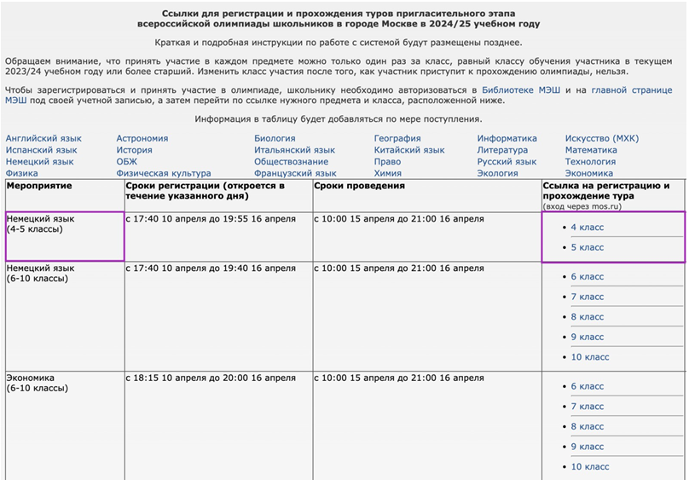Click the Информатика link
This screenshot has height=485, width=689.
(x=507, y=138)
